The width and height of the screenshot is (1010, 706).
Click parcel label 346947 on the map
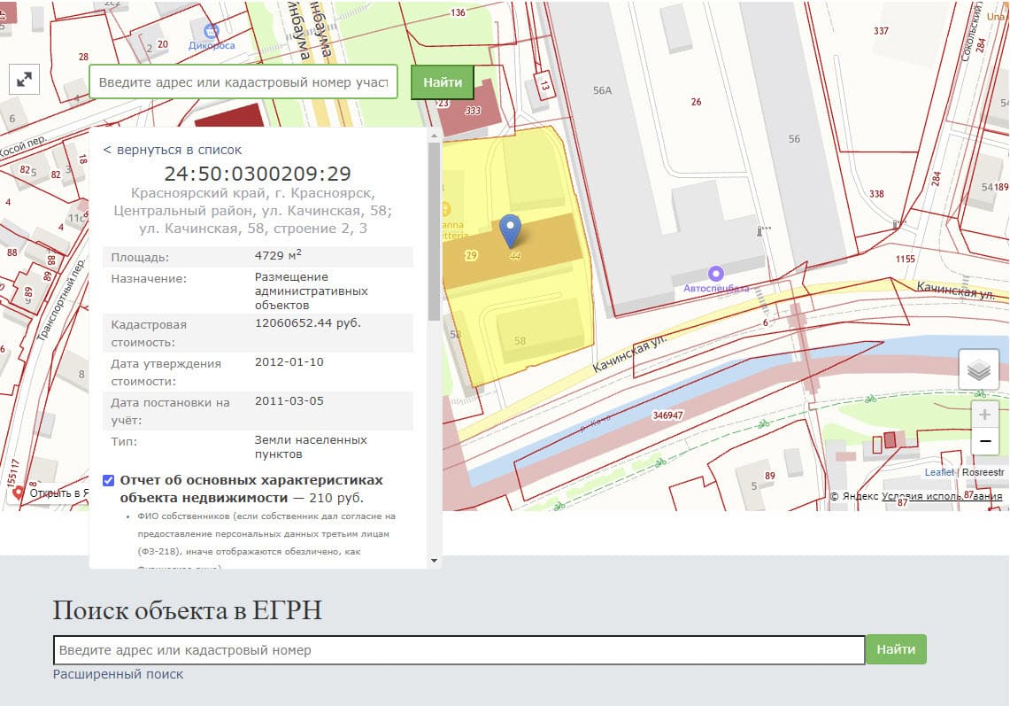pos(667,415)
